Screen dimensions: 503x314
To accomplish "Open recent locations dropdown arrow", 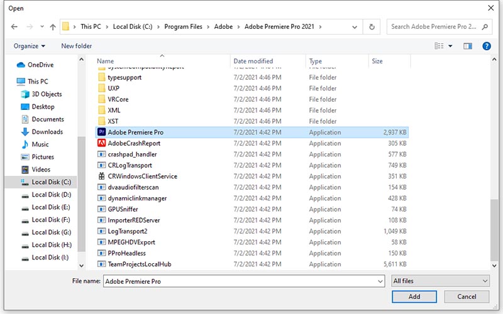I will pos(42,27).
